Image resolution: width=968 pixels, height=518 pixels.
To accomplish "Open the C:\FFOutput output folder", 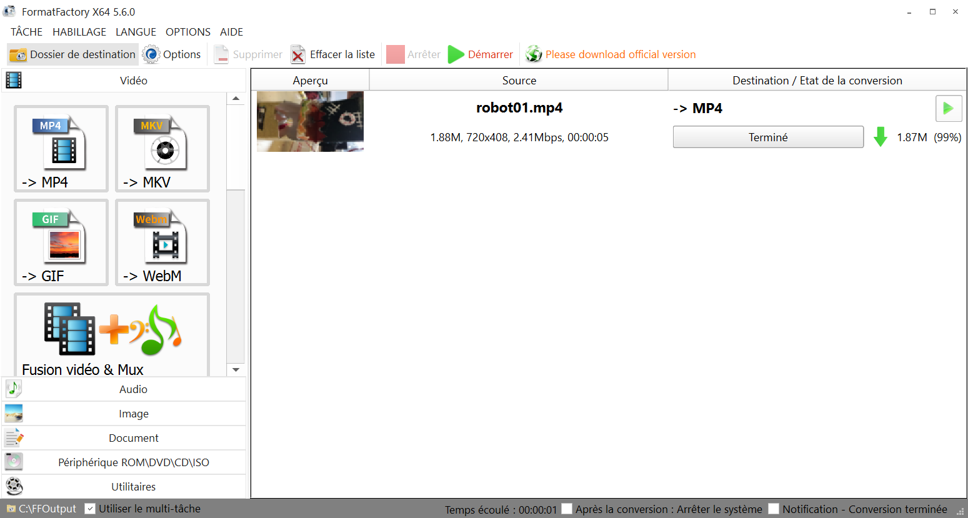I will 41,509.
